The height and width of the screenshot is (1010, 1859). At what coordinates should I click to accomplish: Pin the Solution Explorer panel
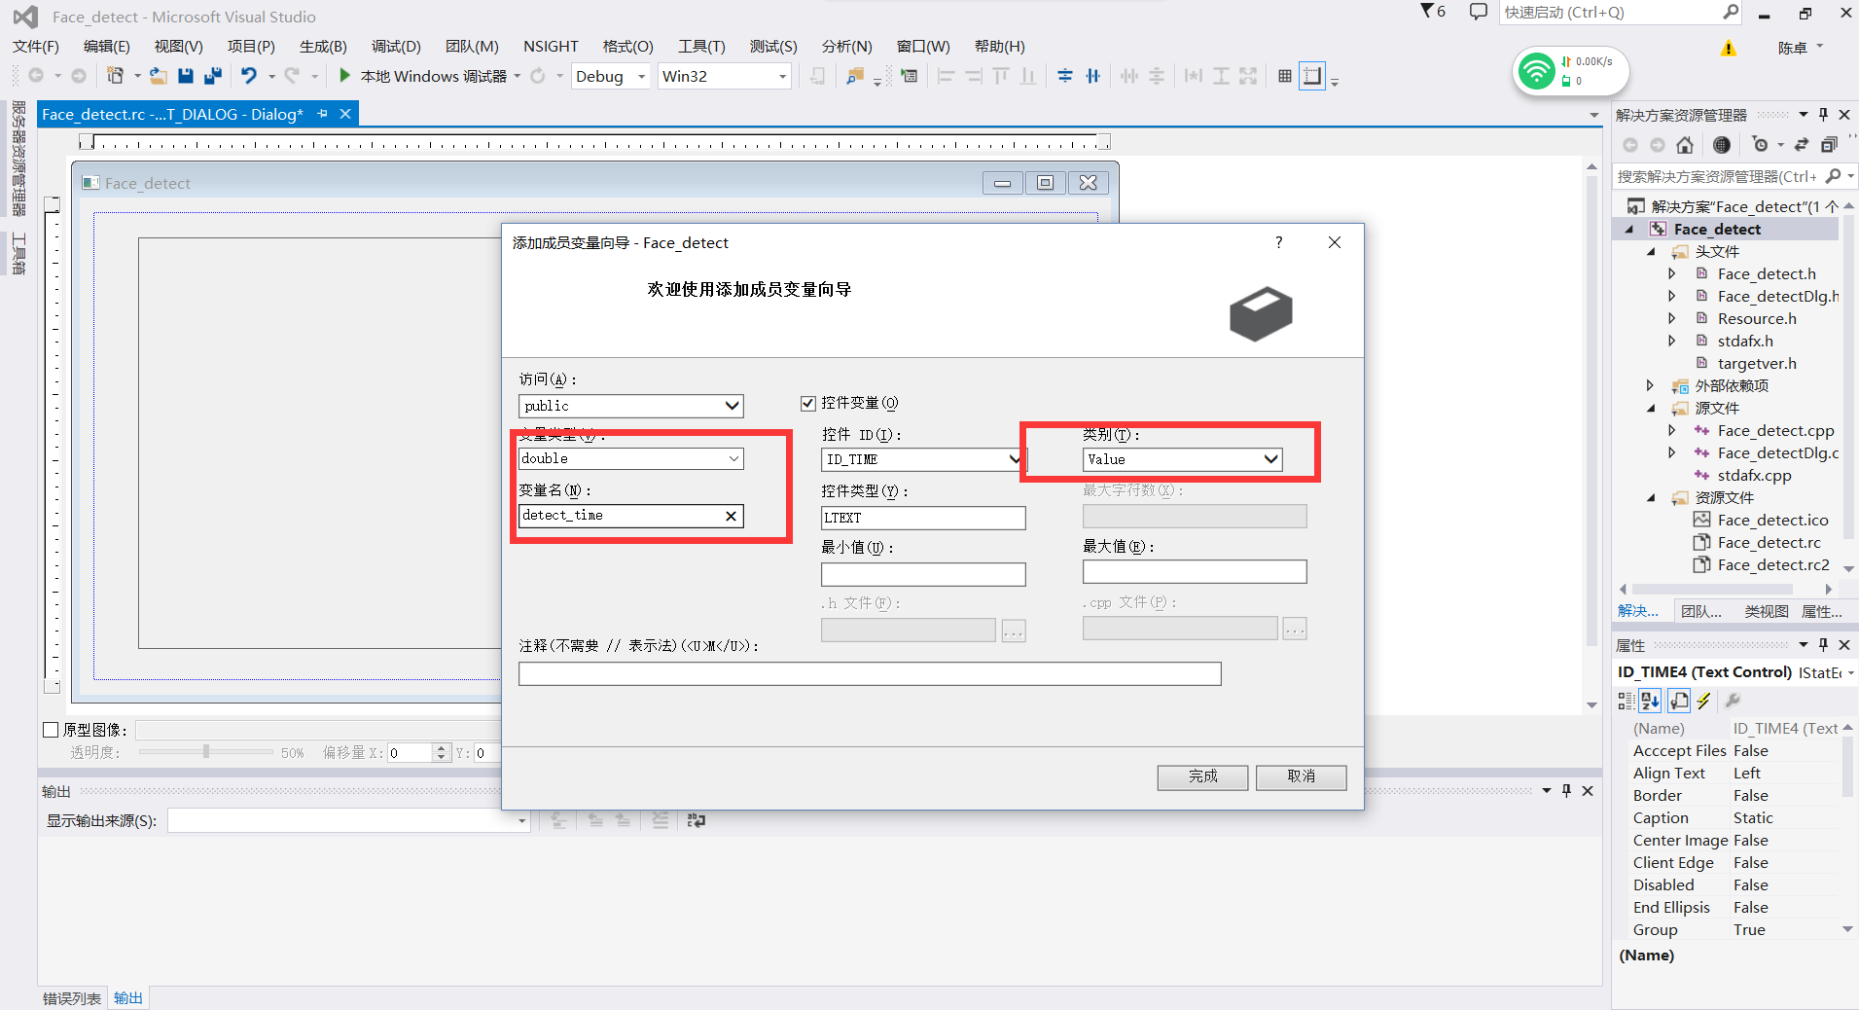tap(1823, 115)
